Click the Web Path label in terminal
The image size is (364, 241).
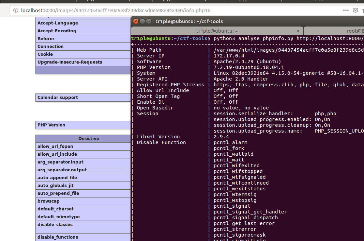[149, 50]
